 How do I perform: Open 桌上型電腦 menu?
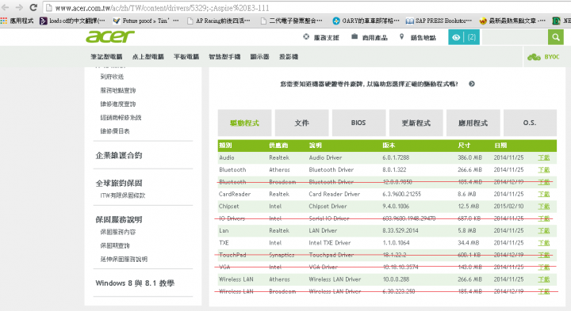point(148,57)
